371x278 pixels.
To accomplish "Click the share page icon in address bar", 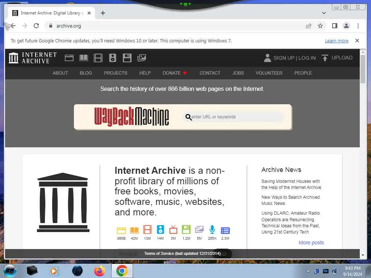I will (x=309, y=26).
